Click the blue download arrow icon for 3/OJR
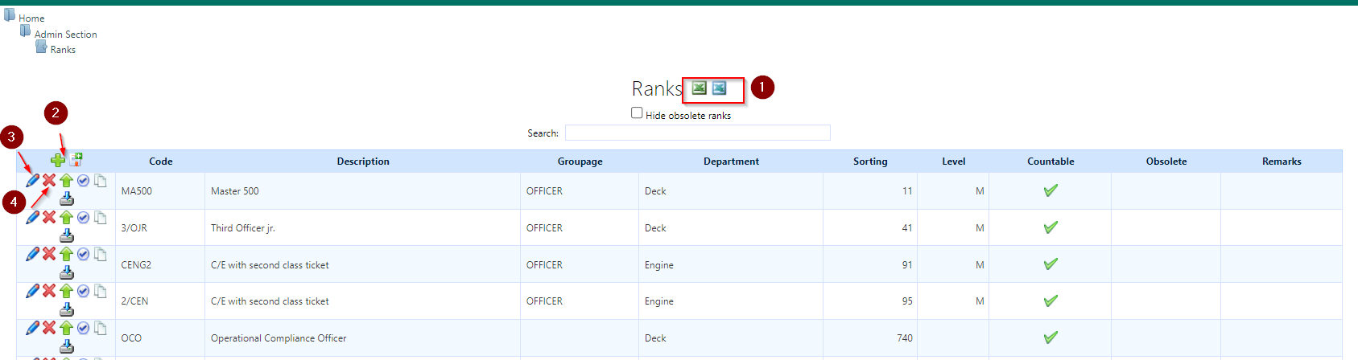 (x=67, y=235)
